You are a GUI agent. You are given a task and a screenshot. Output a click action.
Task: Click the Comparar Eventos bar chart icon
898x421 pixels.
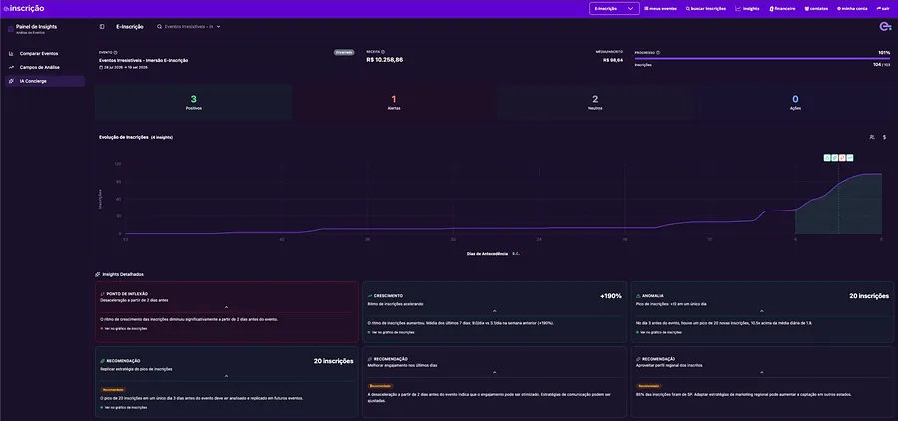pyautogui.click(x=11, y=53)
